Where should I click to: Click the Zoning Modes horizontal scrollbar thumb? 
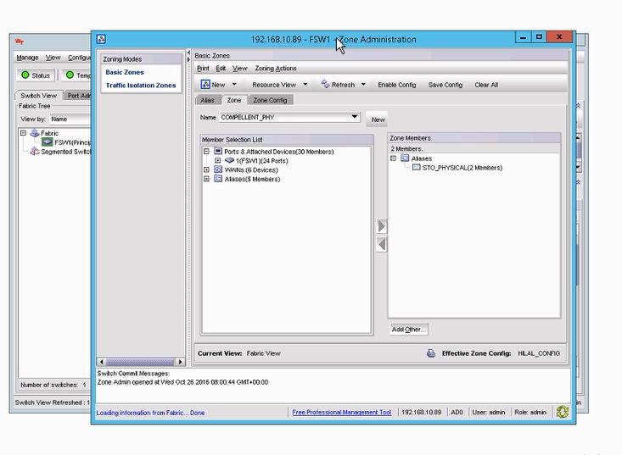[x=140, y=362]
